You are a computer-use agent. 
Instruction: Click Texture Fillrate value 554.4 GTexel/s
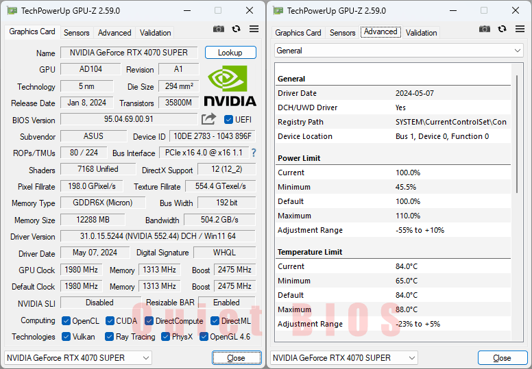(x=221, y=186)
